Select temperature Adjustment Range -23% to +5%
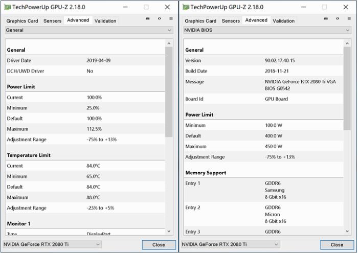358x253 pixels. click(x=100, y=208)
